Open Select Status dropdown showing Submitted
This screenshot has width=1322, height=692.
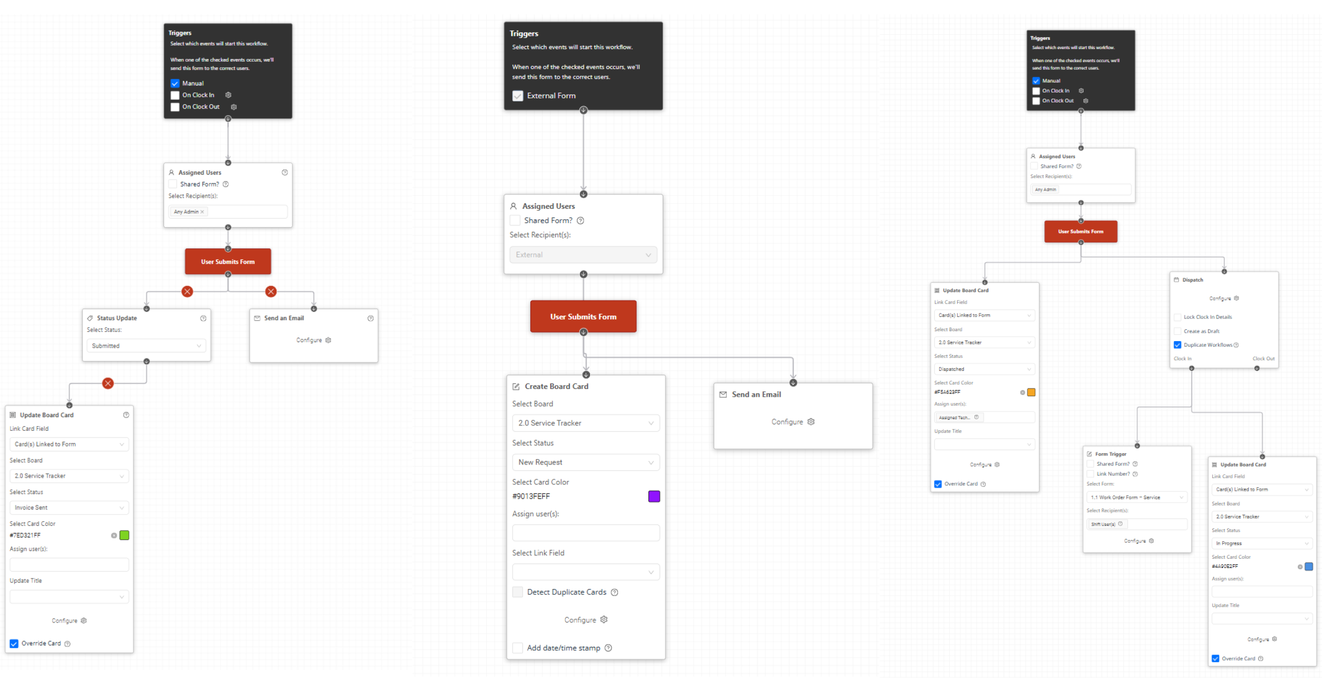pyautogui.click(x=146, y=346)
